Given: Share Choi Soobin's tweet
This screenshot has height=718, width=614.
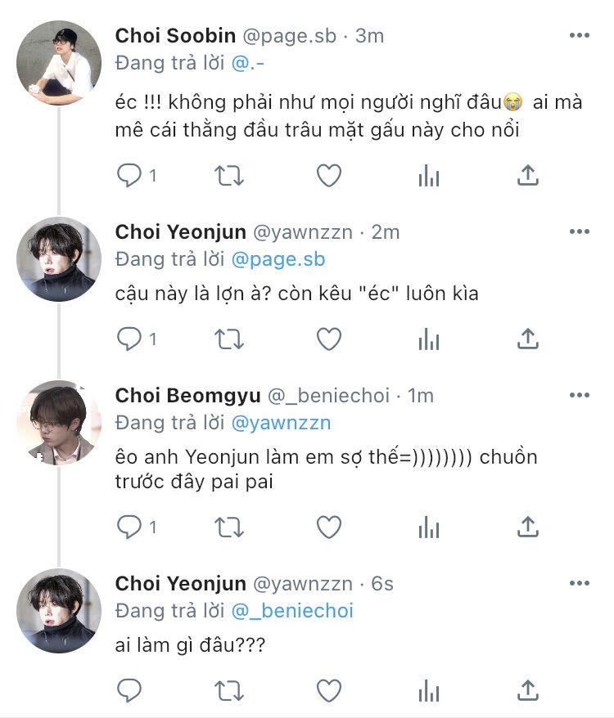Looking at the screenshot, I should click(528, 175).
